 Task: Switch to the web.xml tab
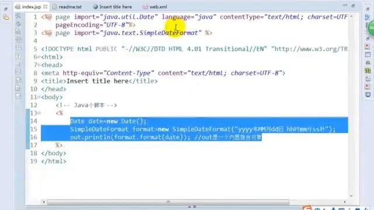coord(155,7)
